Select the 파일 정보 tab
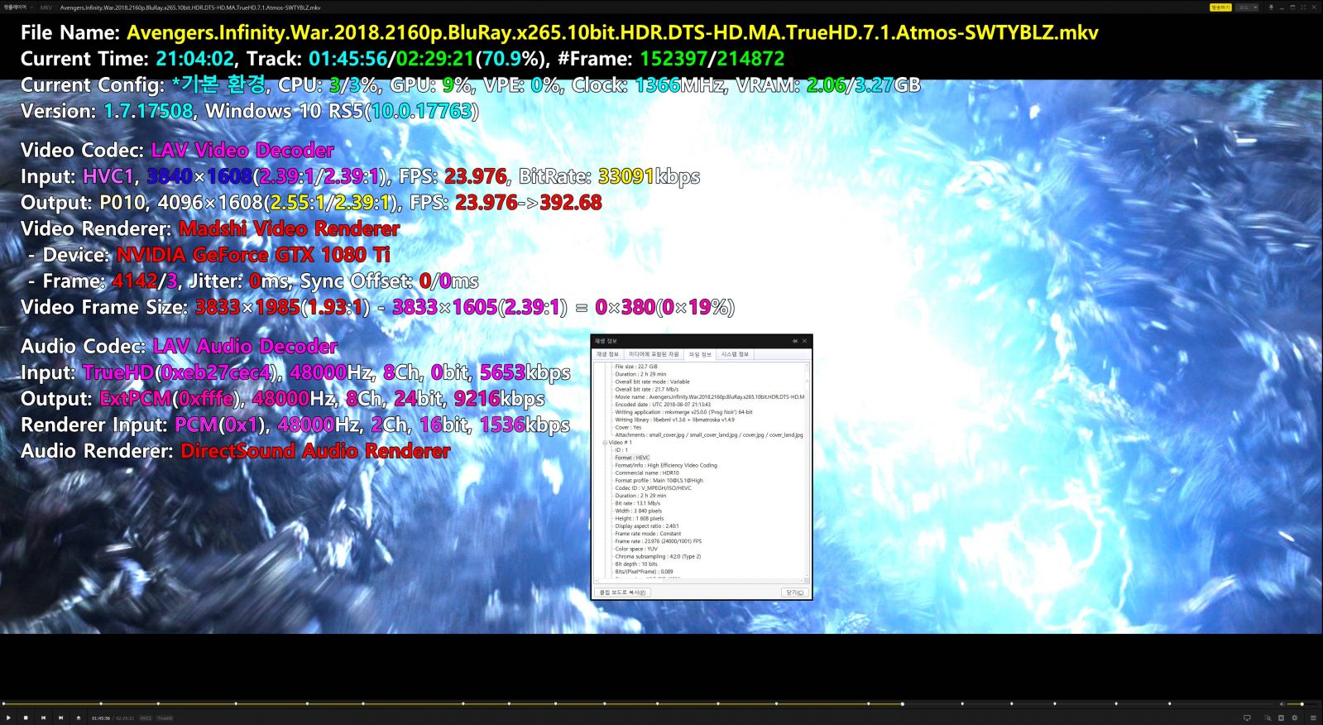 [700, 354]
